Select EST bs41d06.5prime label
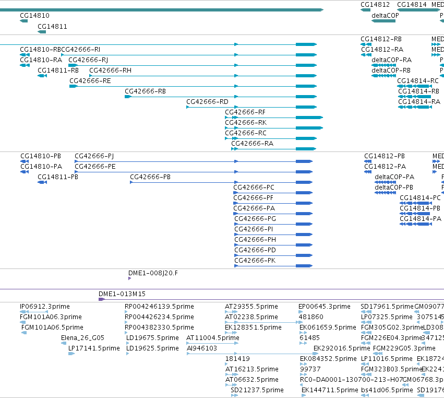This screenshot has height=398, width=444. 387,390
